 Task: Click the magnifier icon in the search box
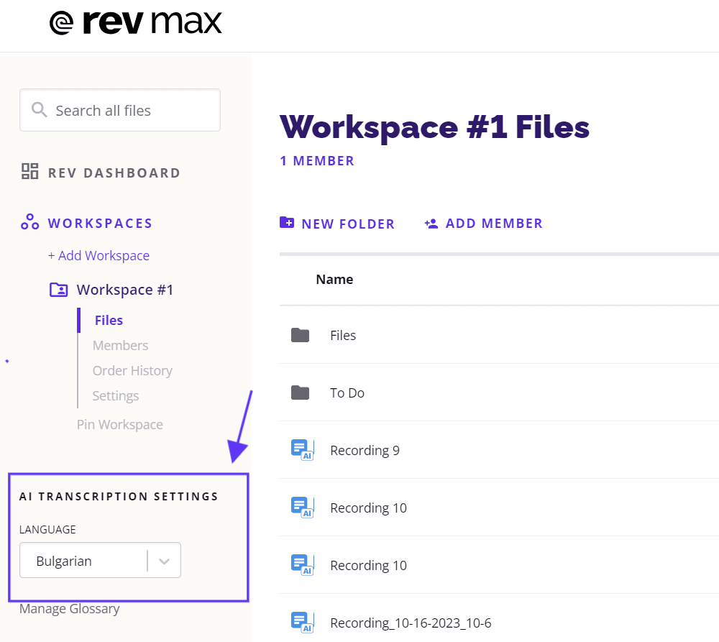(x=39, y=110)
